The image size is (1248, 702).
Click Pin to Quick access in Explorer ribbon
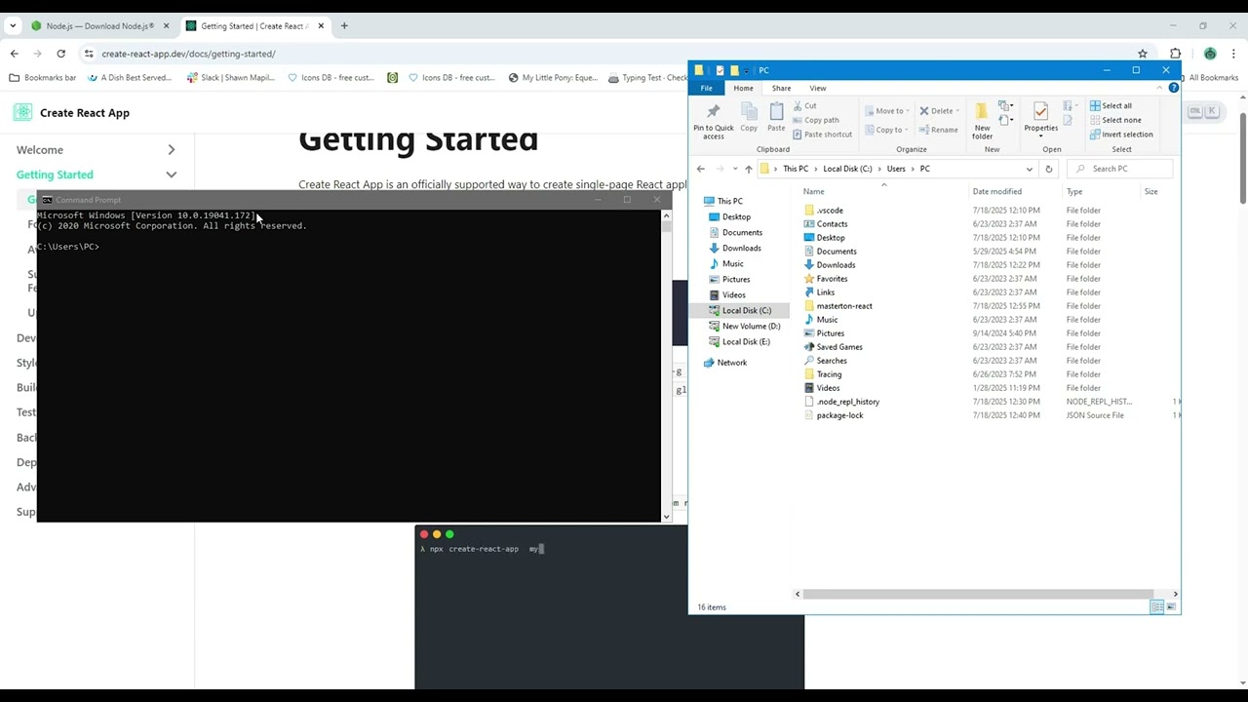point(713,121)
